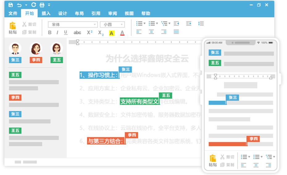Click the Print icon in title bar

tap(42, 5)
